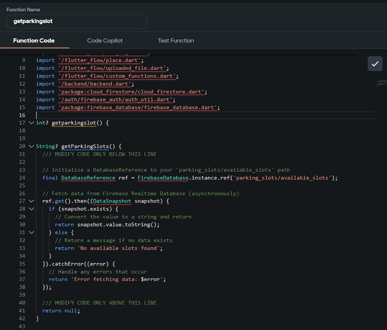The width and height of the screenshot is (387, 330).
Task: Fold the ref.get().then block at line 27
Action: pyautogui.click(x=31, y=201)
